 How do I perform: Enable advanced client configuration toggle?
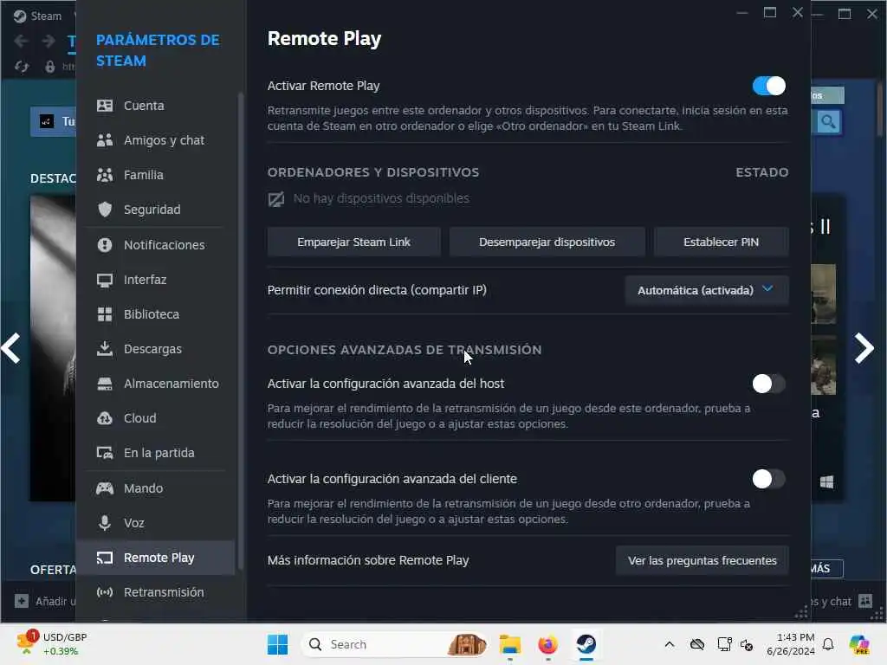pos(769,479)
